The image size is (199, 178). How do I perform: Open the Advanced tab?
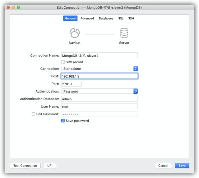[87, 18]
